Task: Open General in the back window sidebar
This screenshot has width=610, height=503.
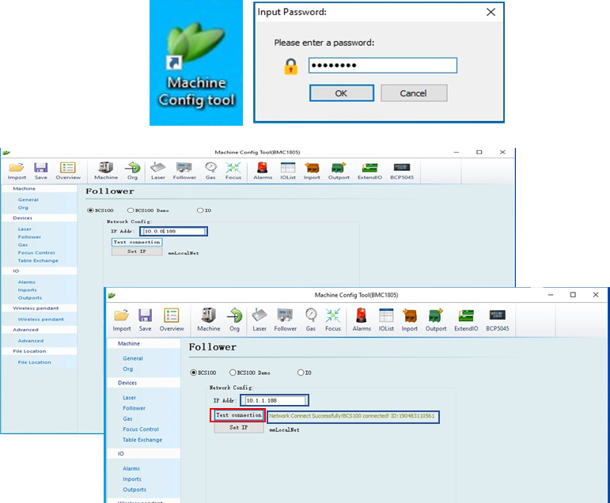Action: (x=28, y=199)
